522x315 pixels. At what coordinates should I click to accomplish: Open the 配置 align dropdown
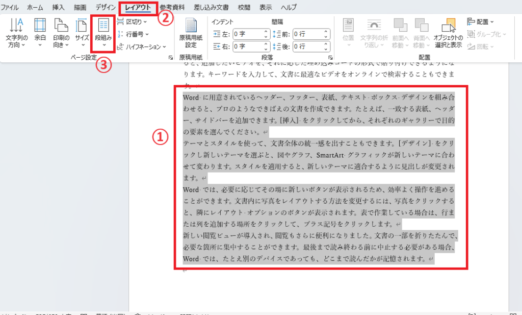tap(480, 21)
